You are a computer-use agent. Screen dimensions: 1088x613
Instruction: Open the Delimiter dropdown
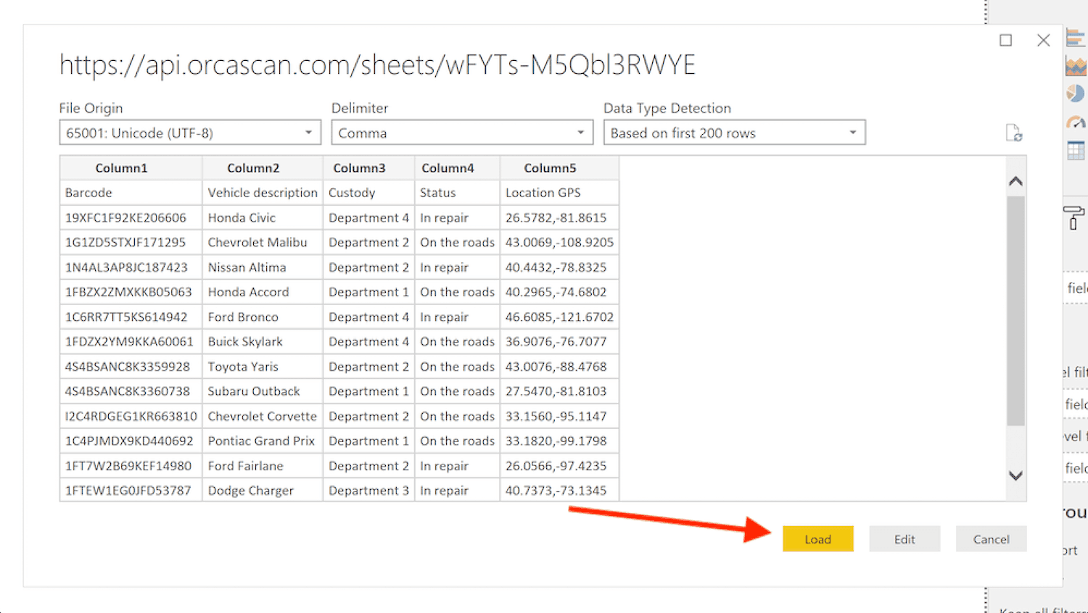(x=580, y=133)
